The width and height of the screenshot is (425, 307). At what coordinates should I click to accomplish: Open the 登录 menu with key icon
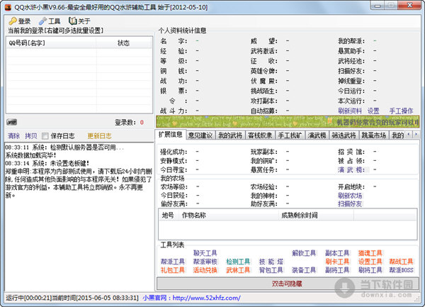click(19, 21)
